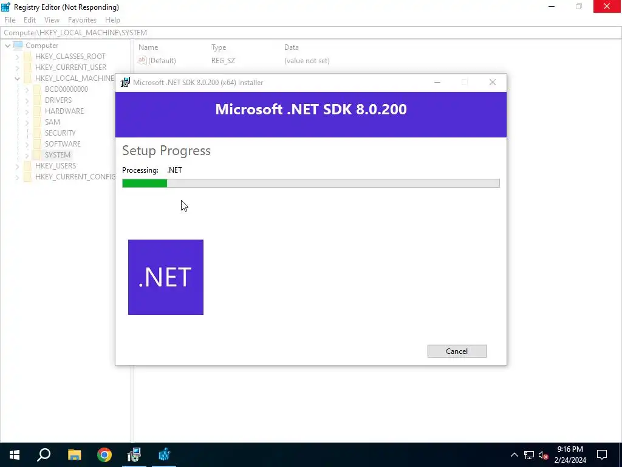Open the Edit menu in Registry Editor
This screenshot has height=467, width=622.
(x=30, y=20)
